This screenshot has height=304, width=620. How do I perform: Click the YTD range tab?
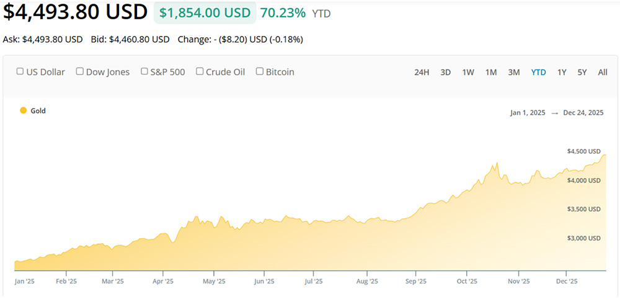tap(538, 72)
